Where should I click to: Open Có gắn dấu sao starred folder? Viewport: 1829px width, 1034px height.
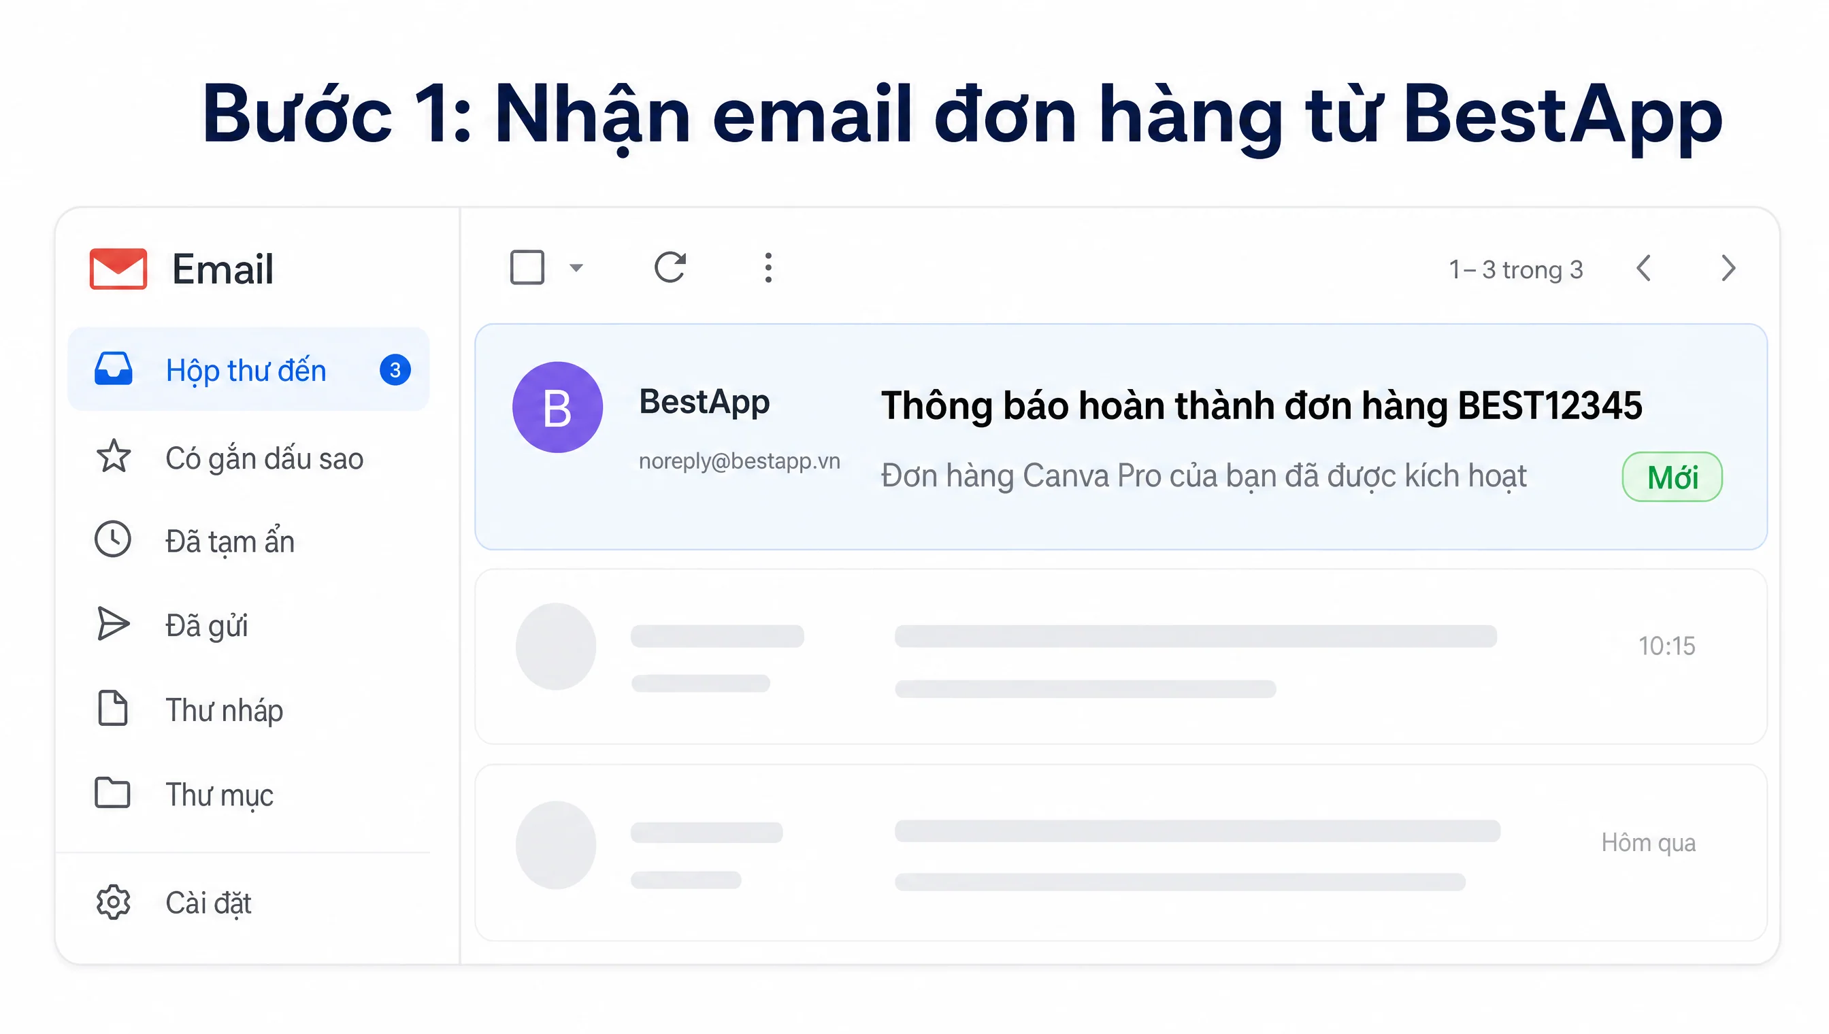coord(248,458)
